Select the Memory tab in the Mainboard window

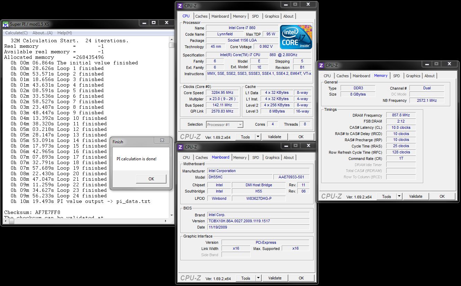(240, 158)
